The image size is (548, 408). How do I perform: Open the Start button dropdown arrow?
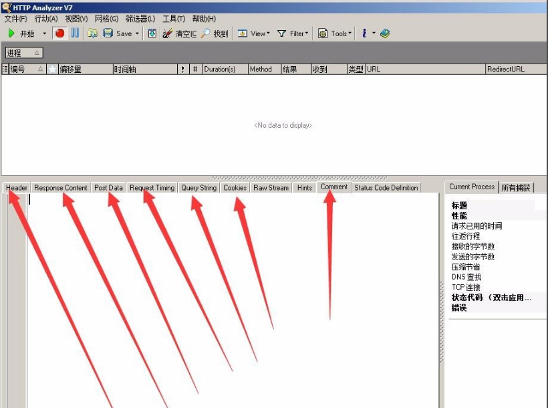(44, 33)
